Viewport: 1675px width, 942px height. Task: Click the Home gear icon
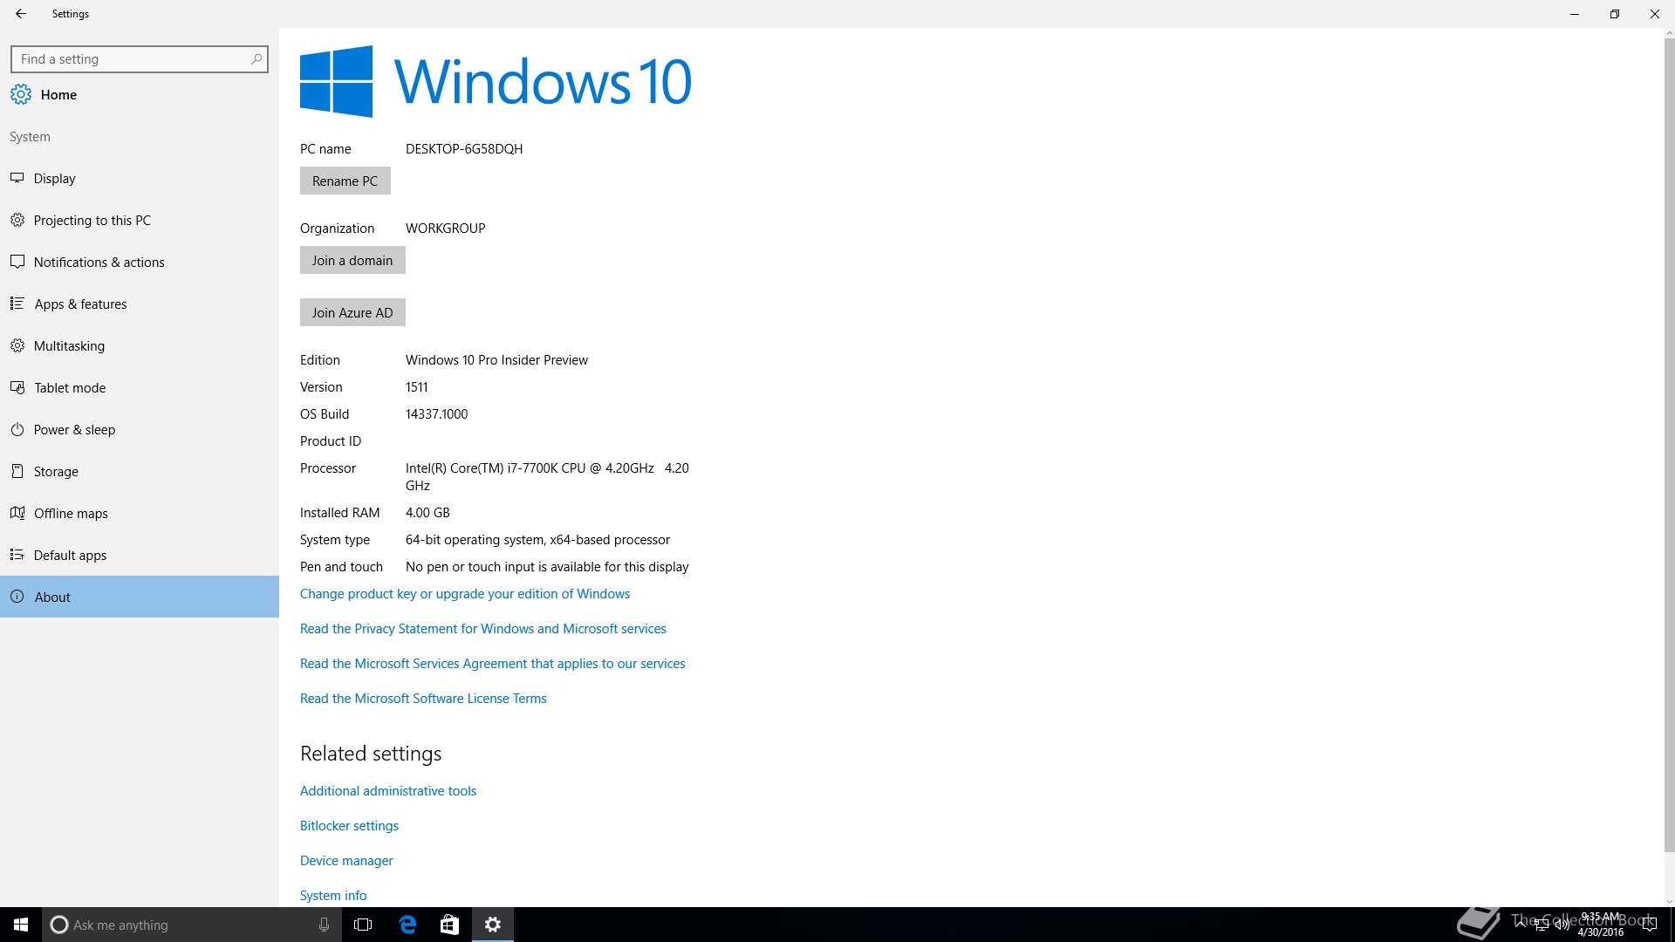[21, 94]
